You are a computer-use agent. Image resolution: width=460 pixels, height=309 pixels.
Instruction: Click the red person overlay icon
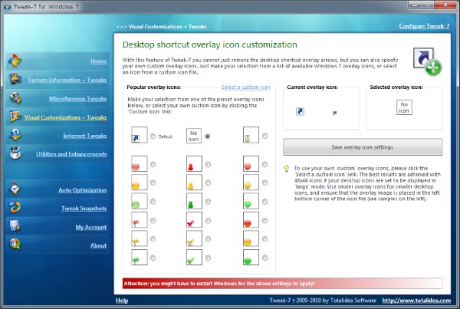click(x=194, y=164)
